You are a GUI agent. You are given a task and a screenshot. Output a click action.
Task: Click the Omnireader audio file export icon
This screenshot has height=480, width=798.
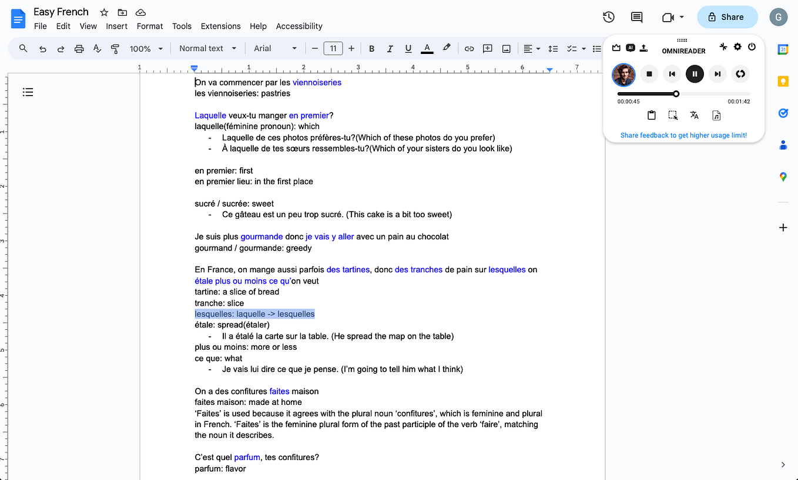pyautogui.click(x=716, y=116)
